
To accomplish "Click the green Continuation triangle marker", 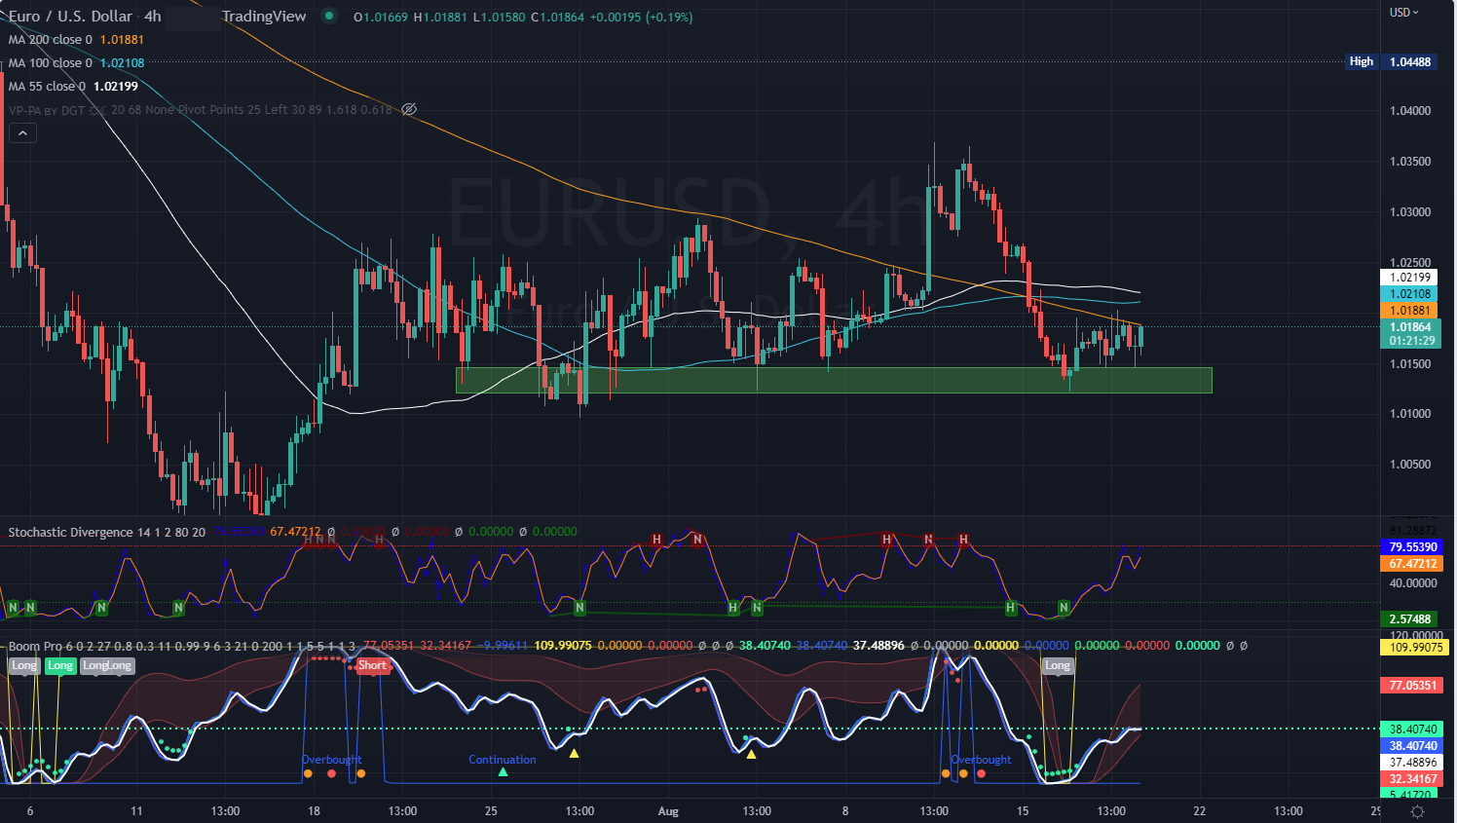I will 503,772.
